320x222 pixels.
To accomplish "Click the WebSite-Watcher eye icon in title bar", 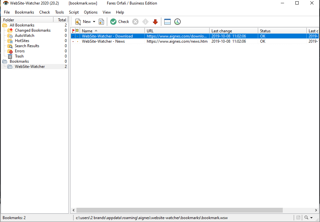I will tap(6, 3).
